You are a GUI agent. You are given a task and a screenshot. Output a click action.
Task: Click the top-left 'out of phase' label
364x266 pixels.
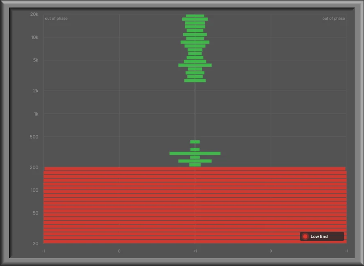coord(56,19)
